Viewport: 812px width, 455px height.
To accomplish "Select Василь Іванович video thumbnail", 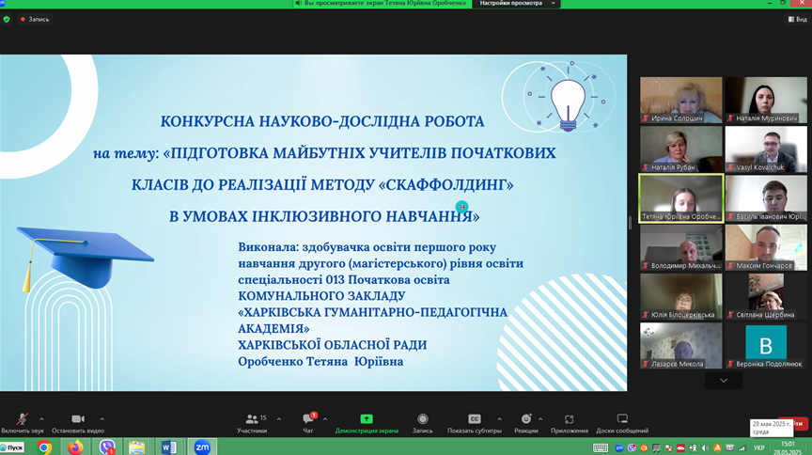I will point(766,198).
